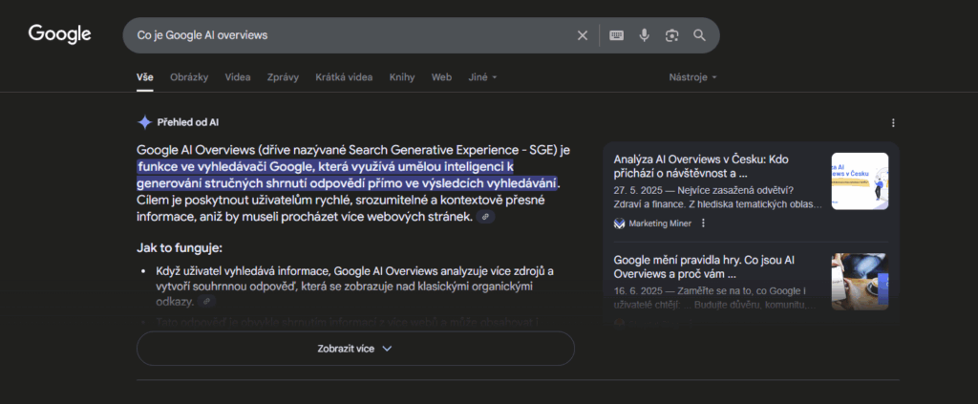
Task: Click the 'Přehled od AI' label
Action: (x=188, y=122)
